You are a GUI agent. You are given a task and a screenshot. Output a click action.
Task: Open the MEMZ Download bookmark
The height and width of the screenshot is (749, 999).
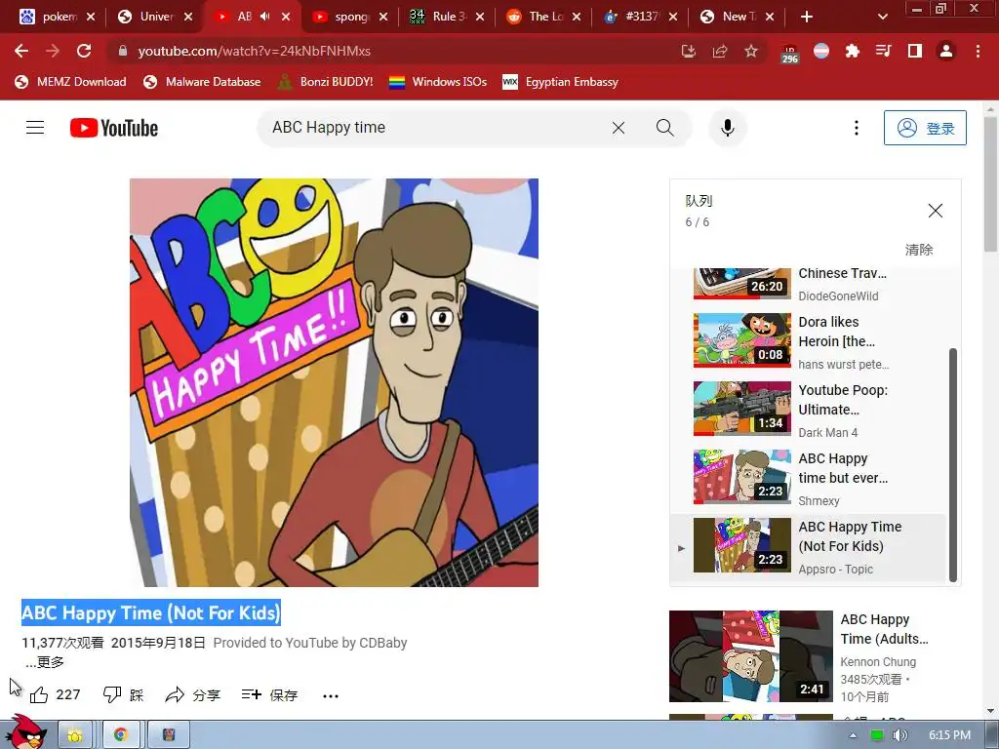[x=70, y=82]
